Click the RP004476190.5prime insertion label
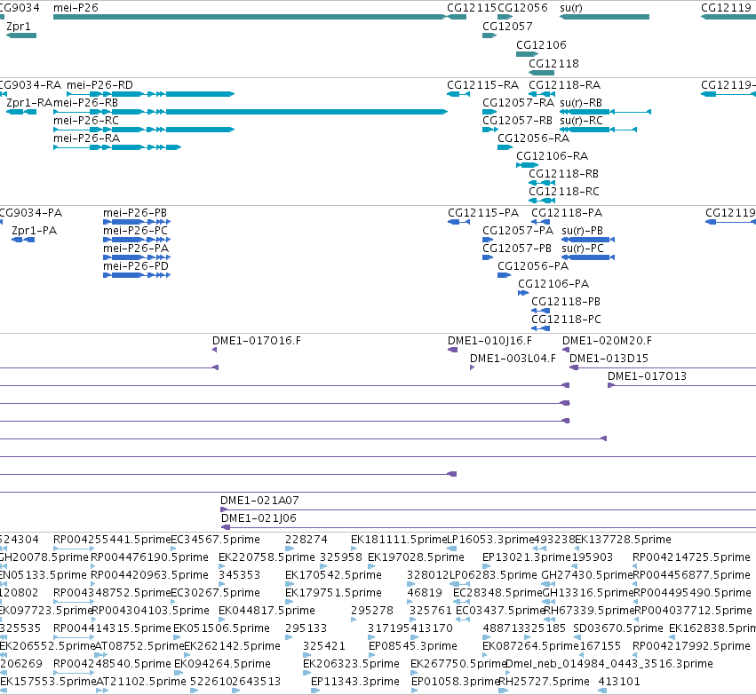Viewport: 756px width, 695px height. [x=149, y=557]
